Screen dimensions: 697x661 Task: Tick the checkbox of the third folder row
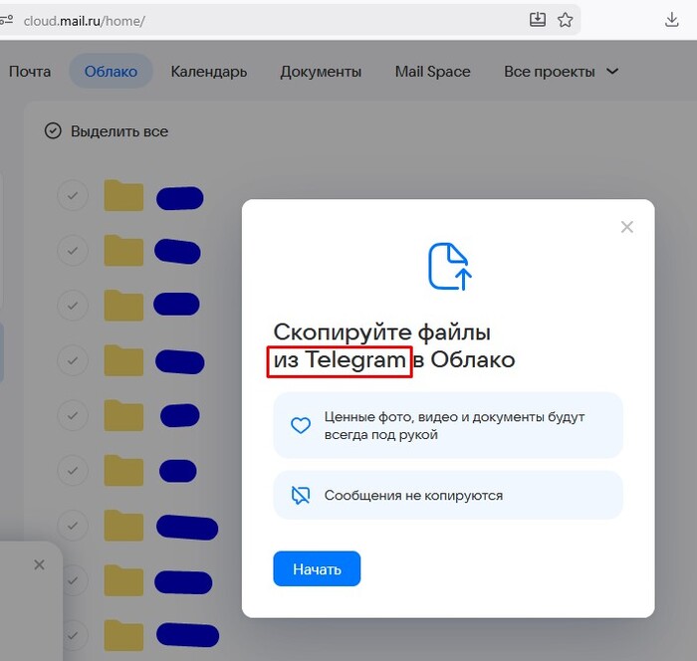coord(73,306)
